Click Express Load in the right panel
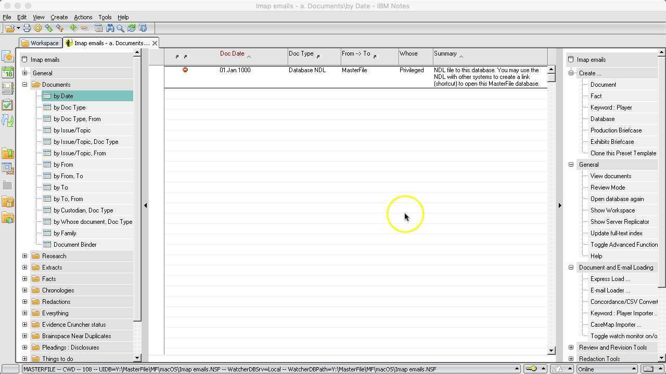The width and height of the screenshot is (666, 374). [x=609, y=279]
